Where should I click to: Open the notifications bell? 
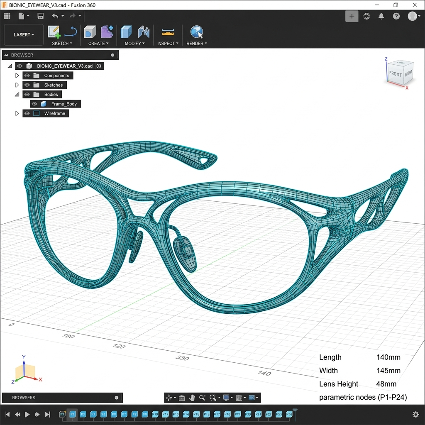[x=381, y=16]
